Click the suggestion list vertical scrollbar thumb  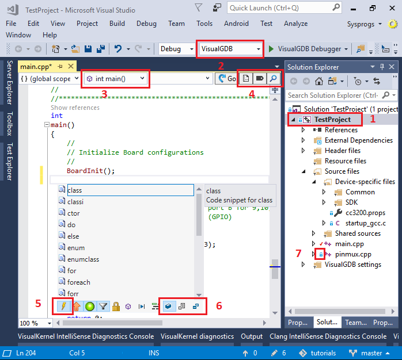[x=199, y=215]
